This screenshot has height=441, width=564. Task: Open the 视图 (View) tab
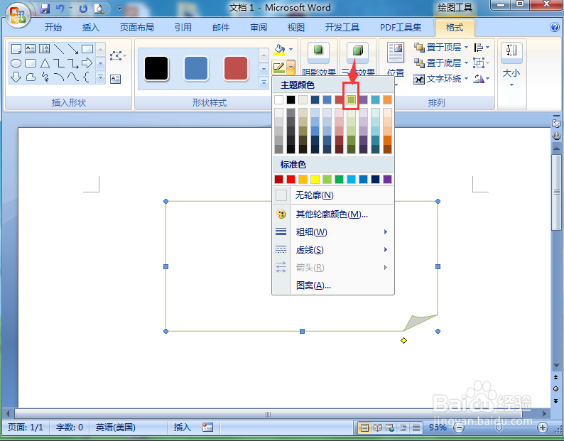(296, 27)
